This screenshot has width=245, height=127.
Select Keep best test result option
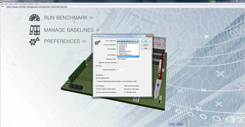coord(125,92)
